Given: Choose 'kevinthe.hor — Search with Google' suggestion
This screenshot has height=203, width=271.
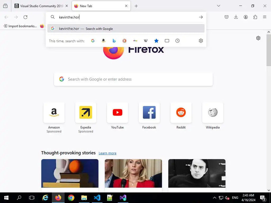Looking at the screenshot, I should (126, 29).
